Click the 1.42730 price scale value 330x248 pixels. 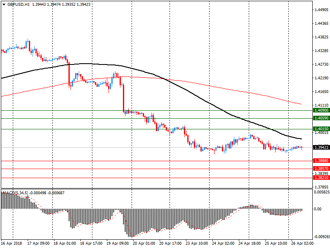click(322, 64)
